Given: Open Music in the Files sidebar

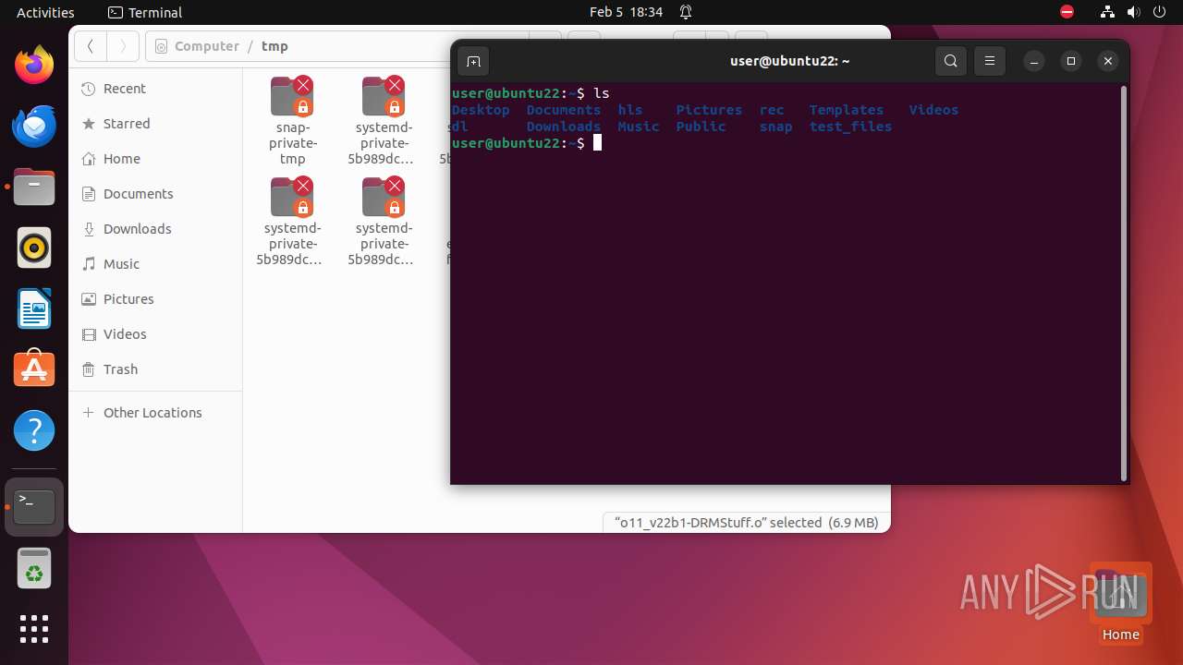Looking at the screenshot, I should [x=155, y=264].
